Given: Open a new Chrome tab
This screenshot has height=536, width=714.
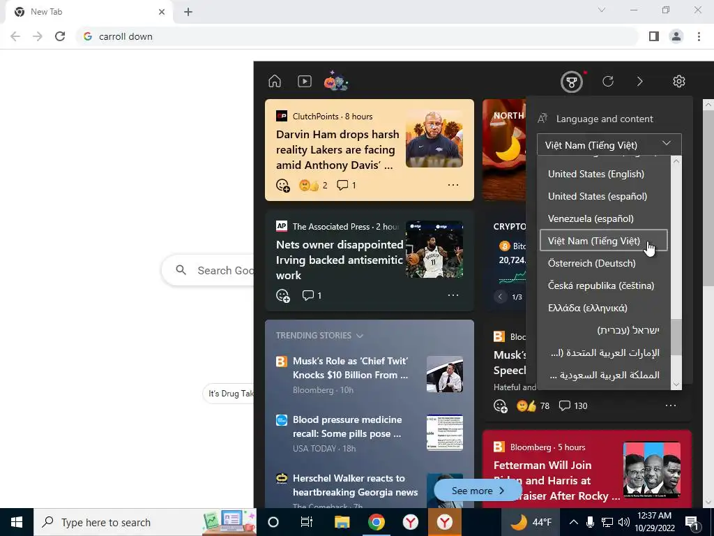Looking at the screenshot, I should 188,12.
